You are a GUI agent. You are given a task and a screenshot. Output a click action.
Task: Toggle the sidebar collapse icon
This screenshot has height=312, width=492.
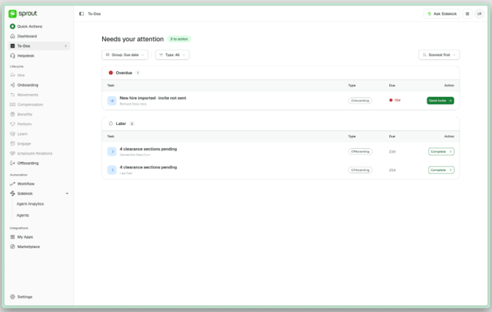[82, 14]
